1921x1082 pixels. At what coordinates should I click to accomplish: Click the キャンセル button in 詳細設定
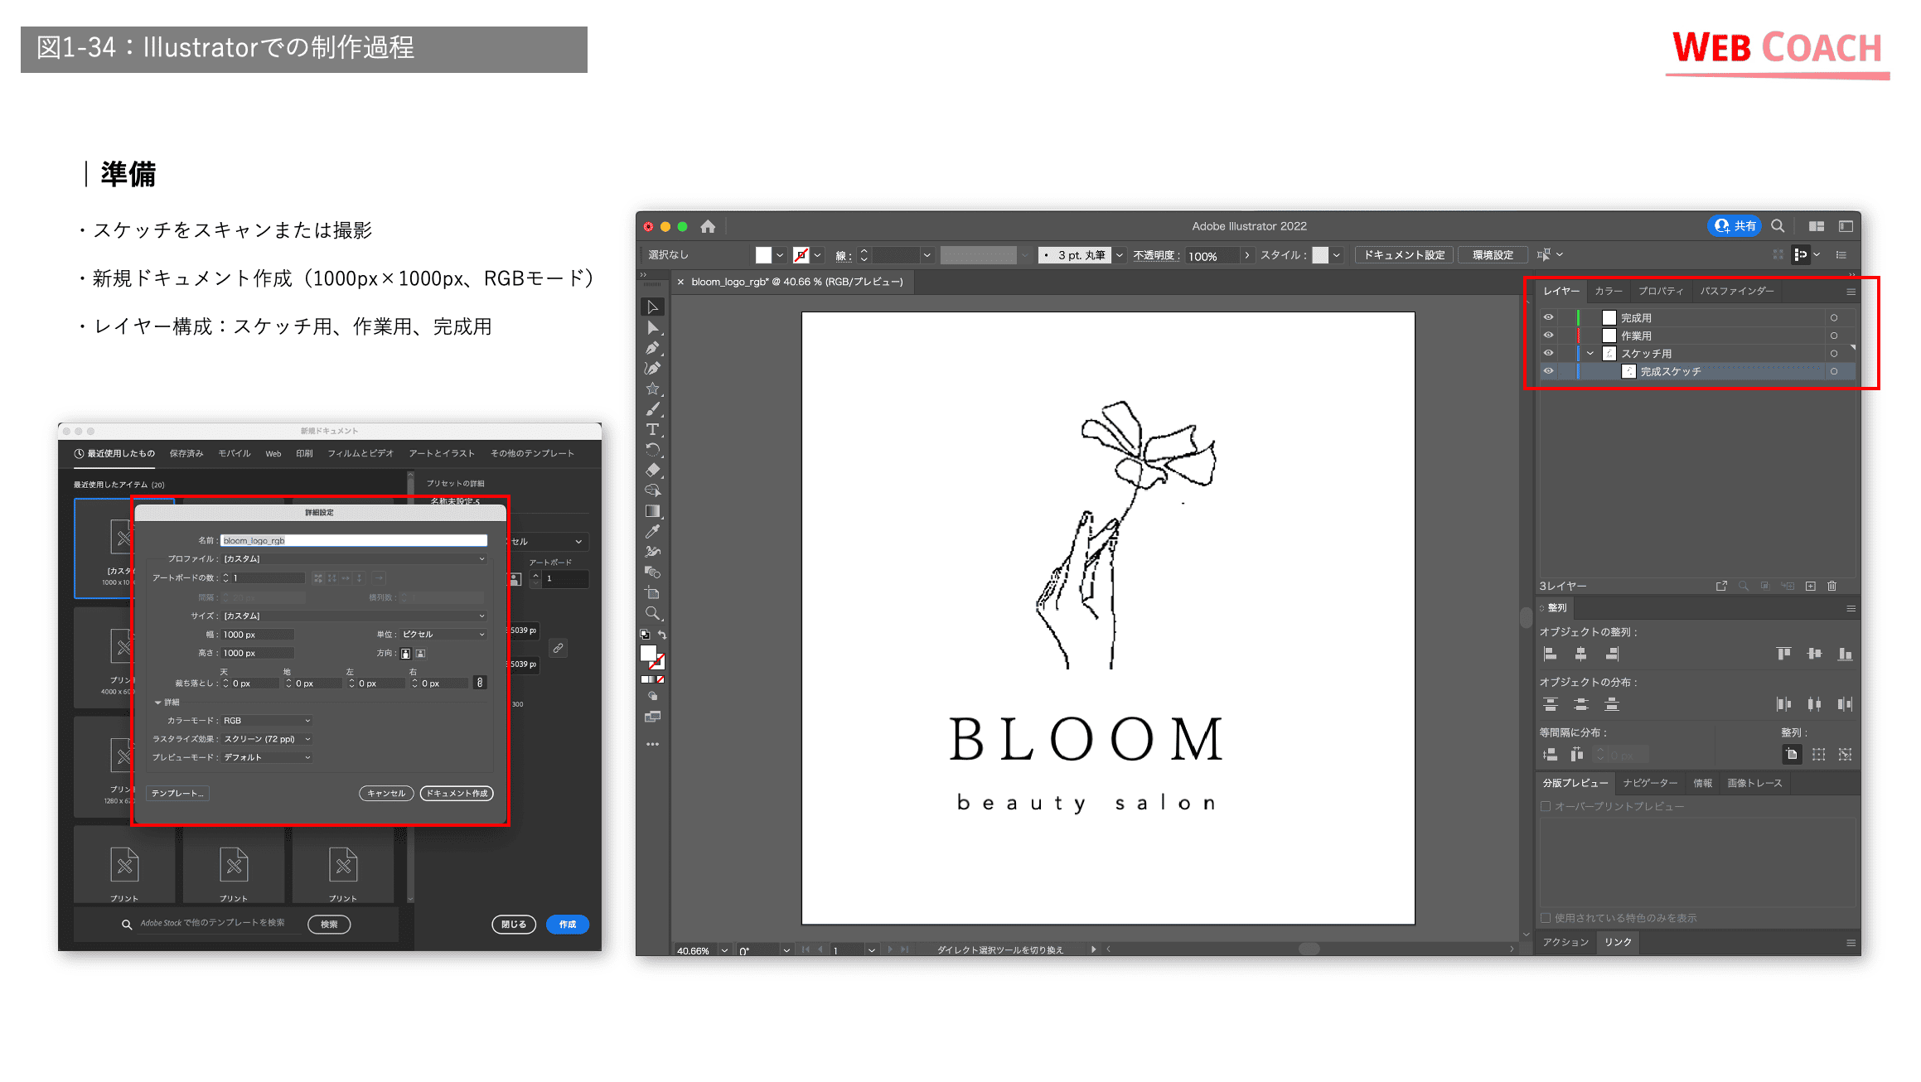(x=386, y=794)
